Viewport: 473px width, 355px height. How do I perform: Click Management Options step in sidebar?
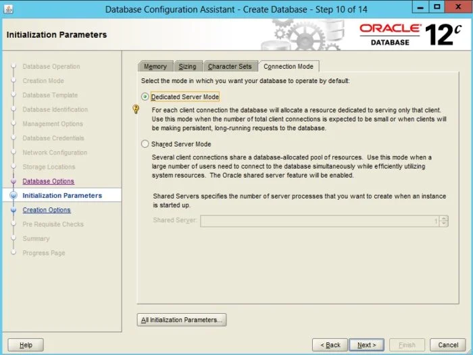click(53, 124)
